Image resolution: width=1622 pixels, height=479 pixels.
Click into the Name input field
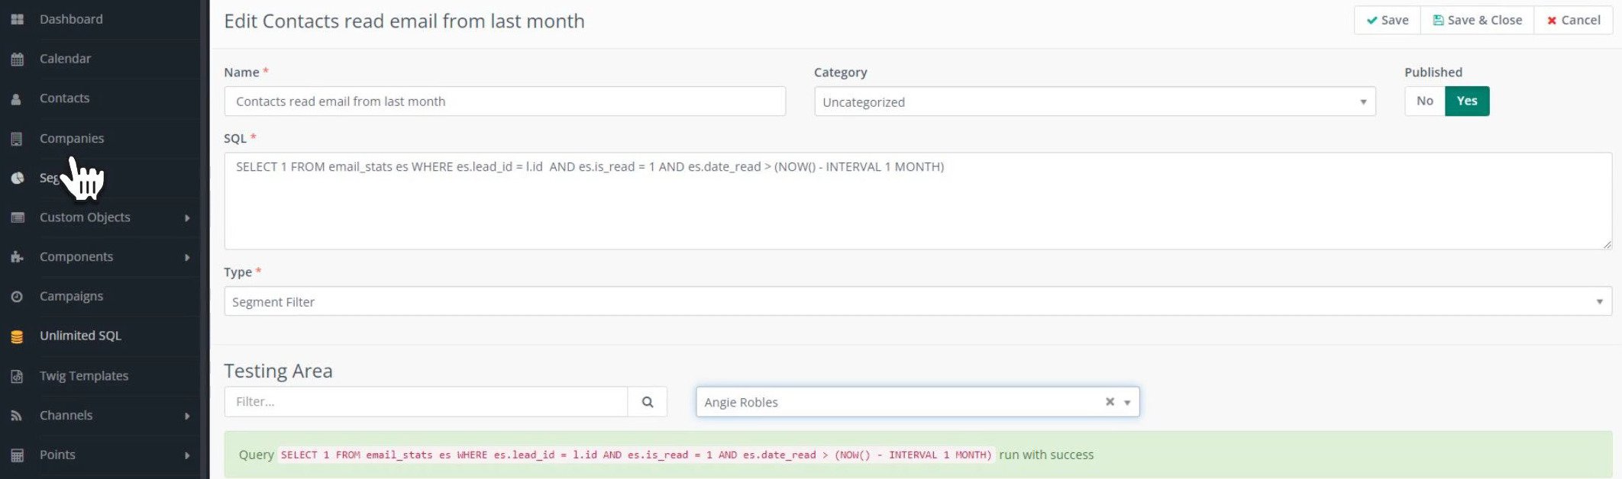504,101
